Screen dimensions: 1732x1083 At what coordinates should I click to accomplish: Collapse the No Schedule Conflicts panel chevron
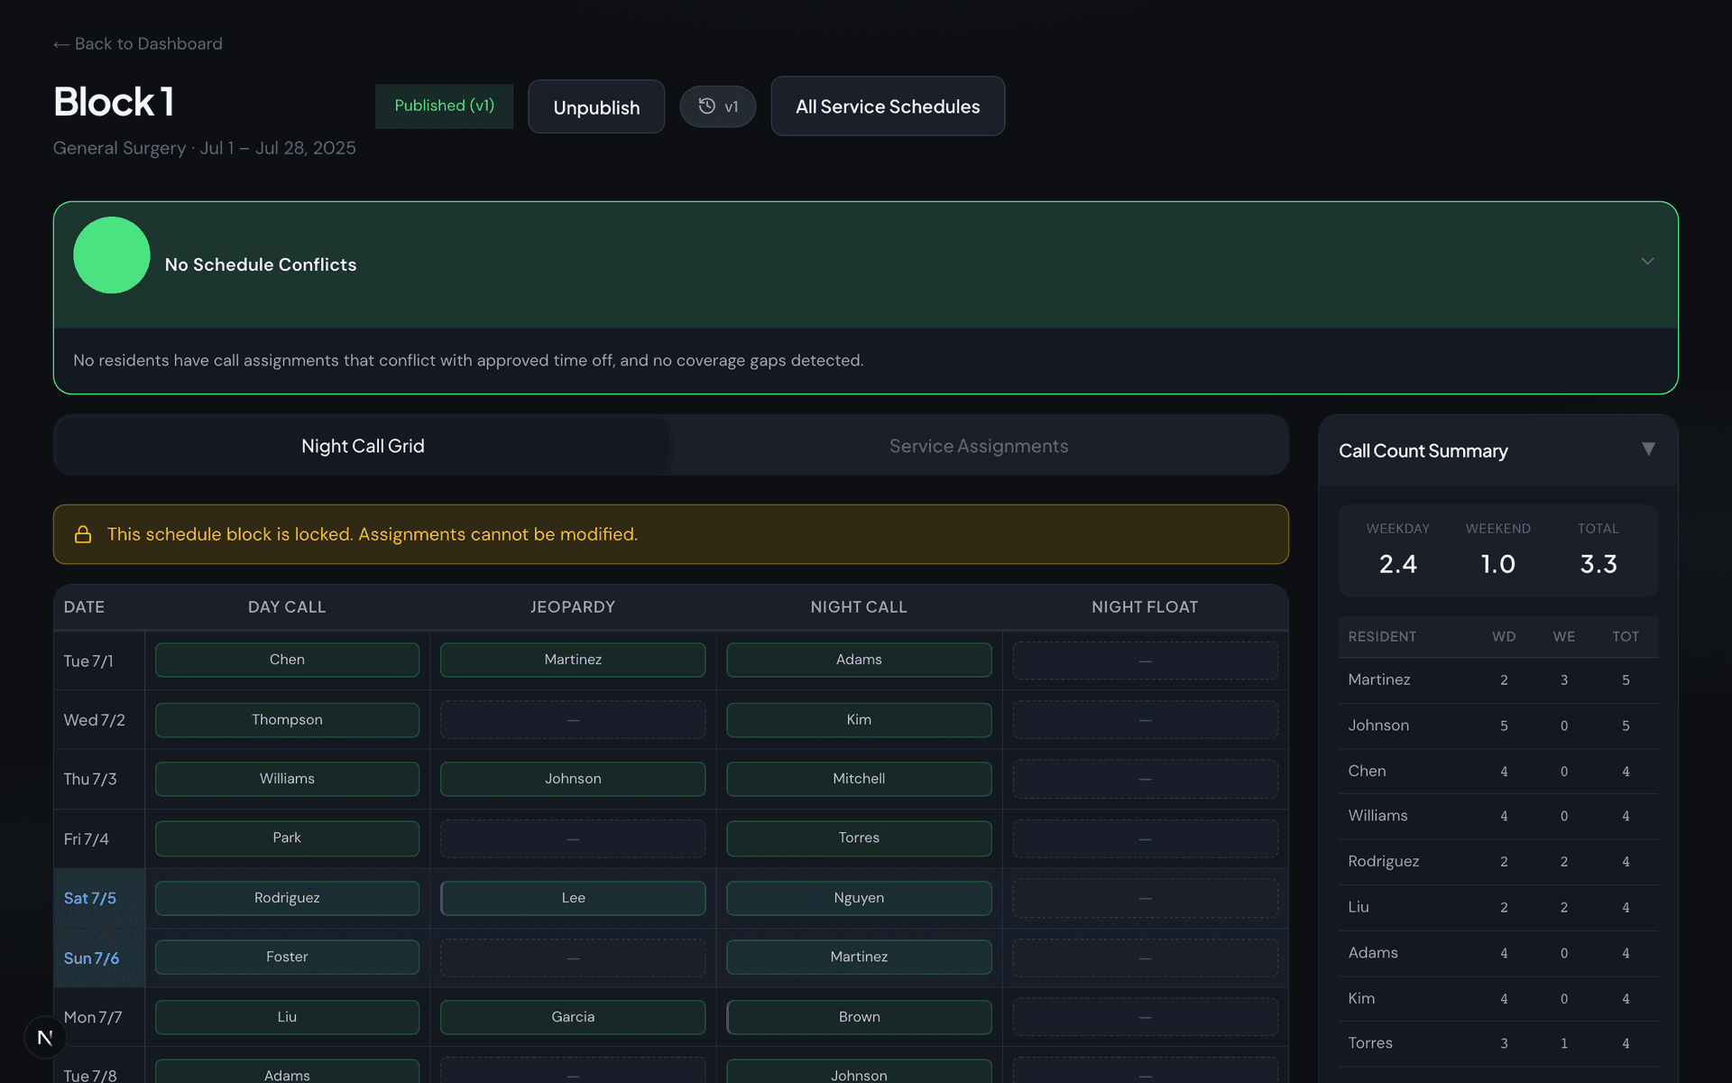[x=1648, y=261]
